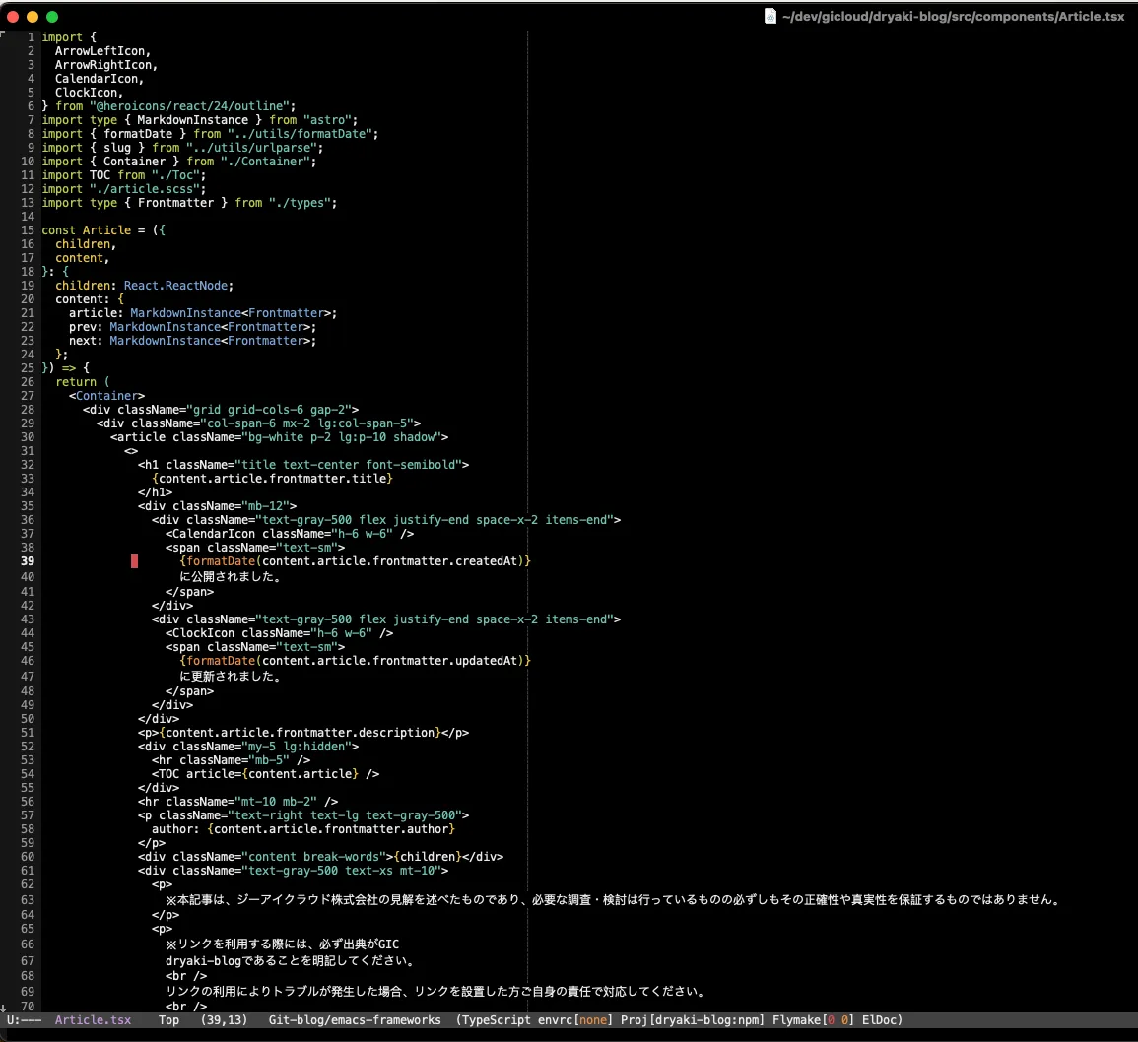Click the red cursor block on line 39
1138x1042 pixels.
pyautogui.click(x=134, y=561)
